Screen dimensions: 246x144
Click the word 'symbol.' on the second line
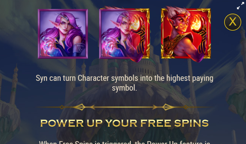124,88
